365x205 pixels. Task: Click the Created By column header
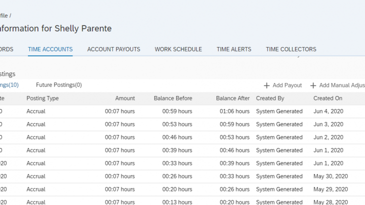coord(270,98)
